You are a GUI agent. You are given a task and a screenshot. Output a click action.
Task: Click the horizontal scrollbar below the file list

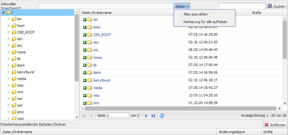pos(181,108)
